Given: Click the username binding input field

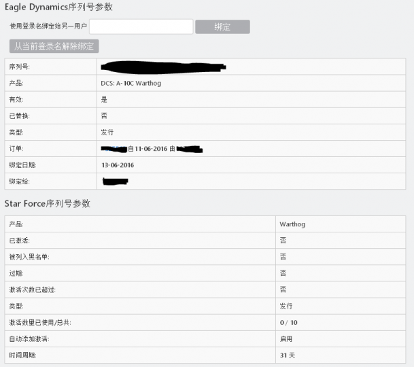Looking at the screenshot, I should click(141, 27).
